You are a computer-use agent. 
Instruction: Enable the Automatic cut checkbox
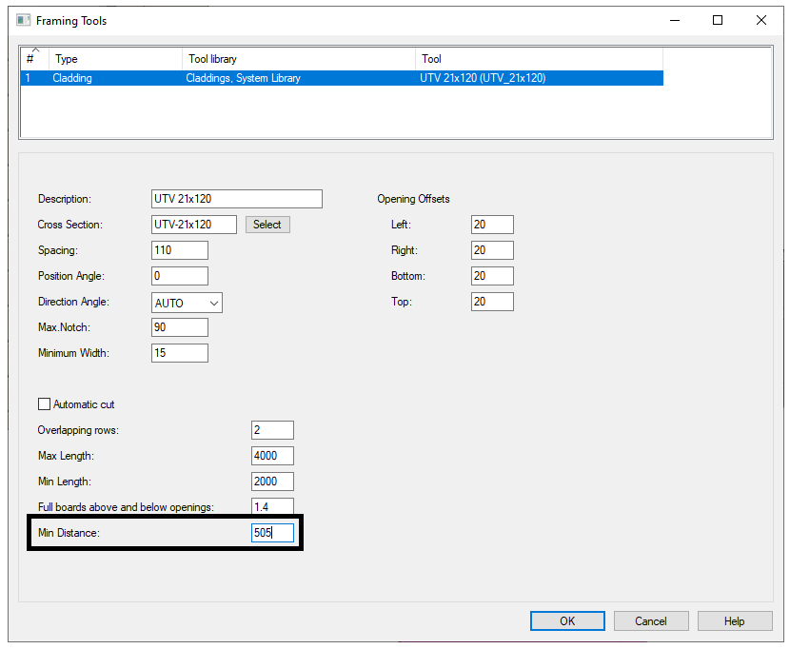pyautogui.click(x=44, y=404)
